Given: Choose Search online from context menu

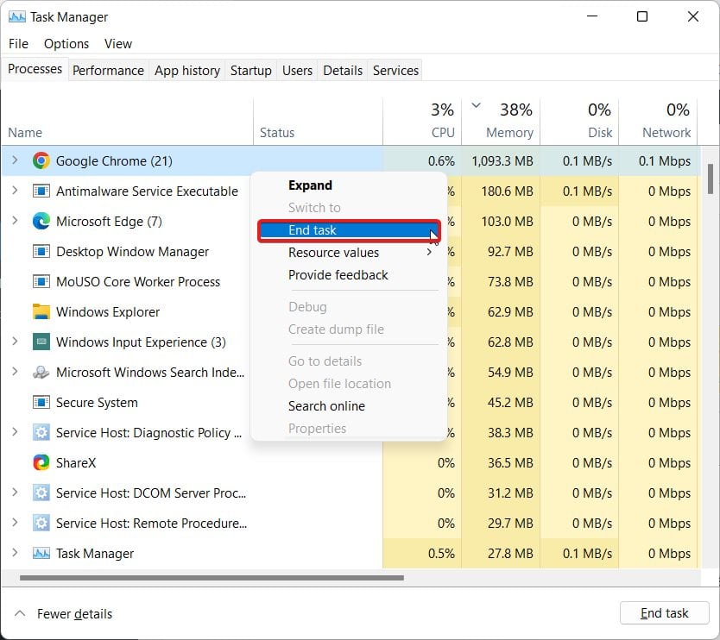Looking at the screenshot, I should 326,406.
